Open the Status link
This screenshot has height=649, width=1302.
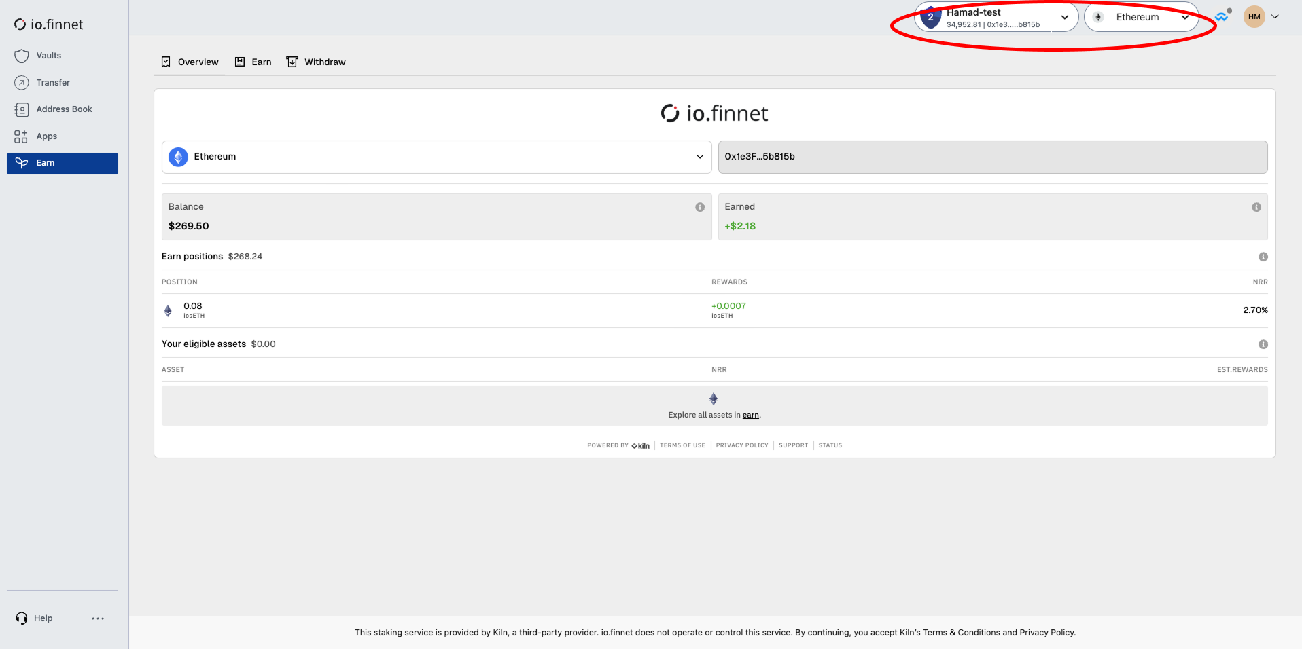830,445
